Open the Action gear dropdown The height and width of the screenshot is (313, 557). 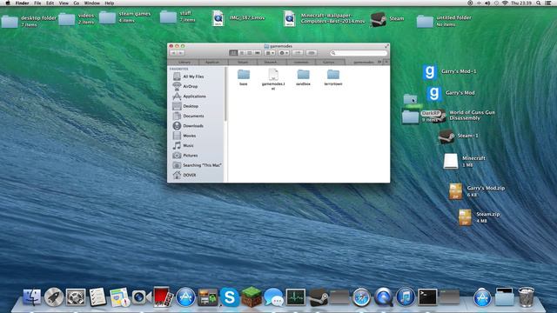tap(284, 53)
